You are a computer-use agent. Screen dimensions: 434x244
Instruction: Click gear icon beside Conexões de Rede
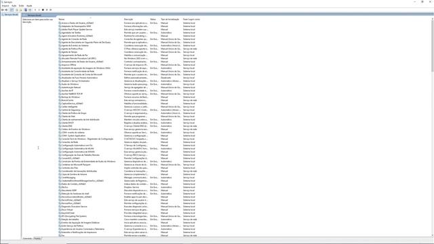click(x=60, y=142)
